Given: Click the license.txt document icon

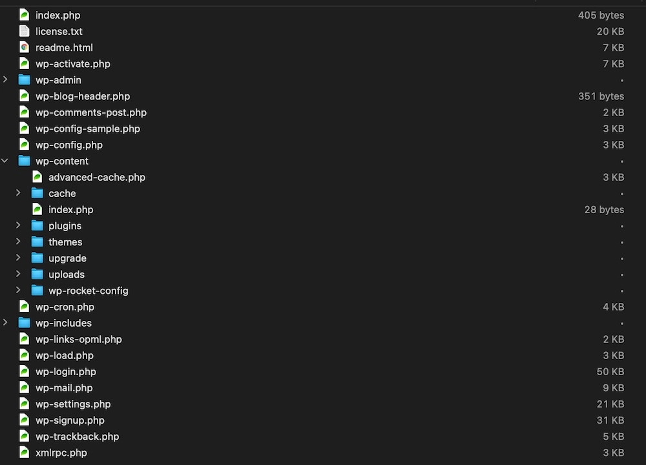Looking at the screenshot, I should pyautogui.click(x=25, y=31).
